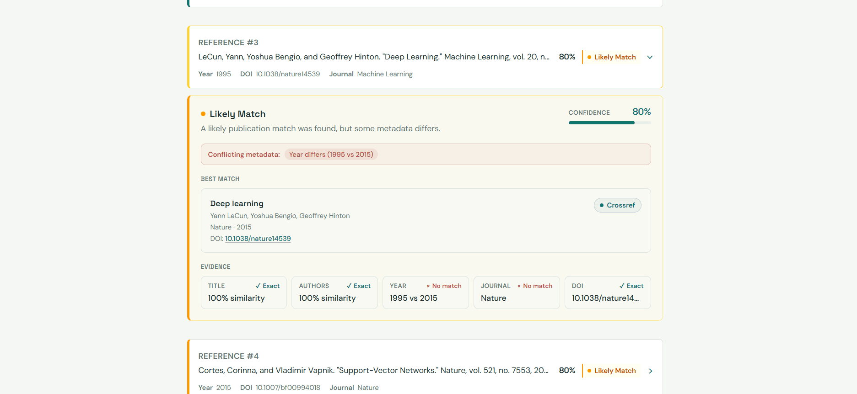The height and width of the screenshot is (394, 857).
Task: Click the confidence progress bar
Action: [x=609, y=122]
